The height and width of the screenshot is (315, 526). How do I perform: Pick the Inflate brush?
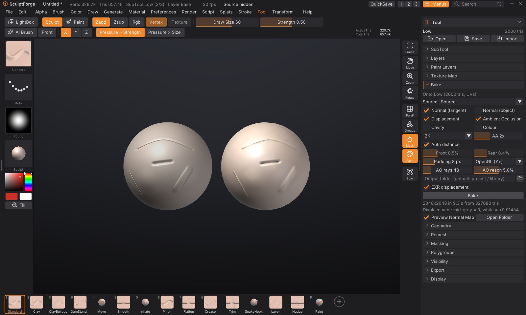(x=145, y=304)
